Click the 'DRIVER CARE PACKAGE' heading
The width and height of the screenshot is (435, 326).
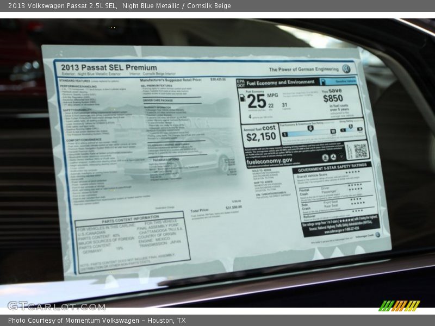(158, 100)
